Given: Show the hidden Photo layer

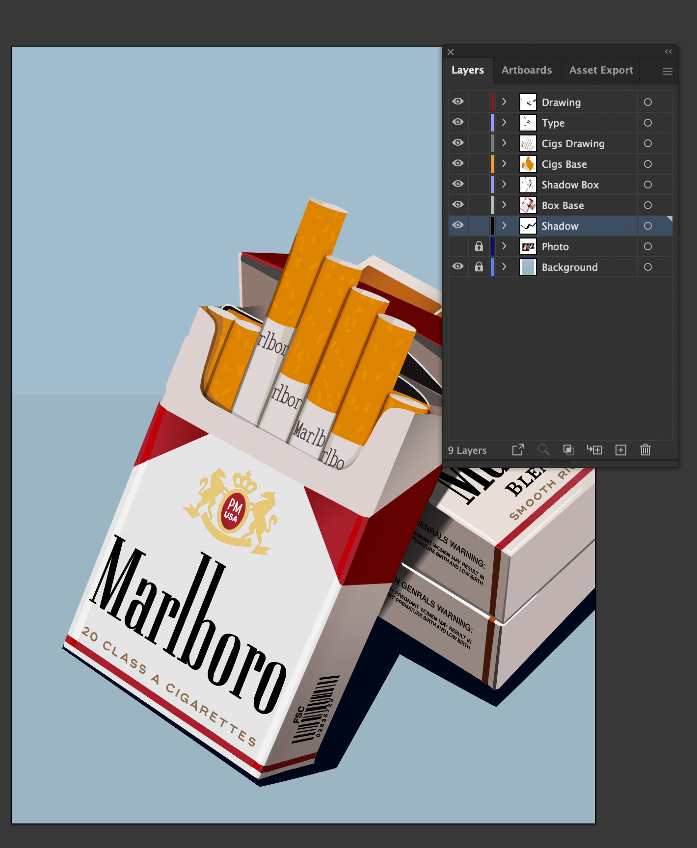Looking at the screenshot, I should [458, 246].
